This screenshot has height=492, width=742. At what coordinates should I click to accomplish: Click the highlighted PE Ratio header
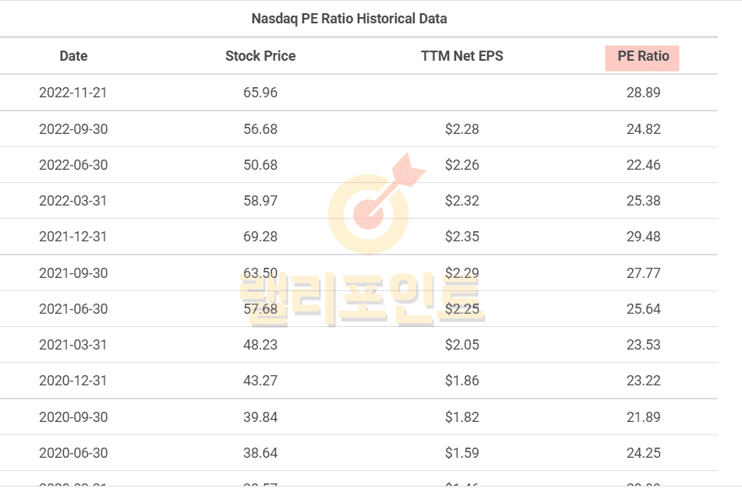(x=643, y=57)
